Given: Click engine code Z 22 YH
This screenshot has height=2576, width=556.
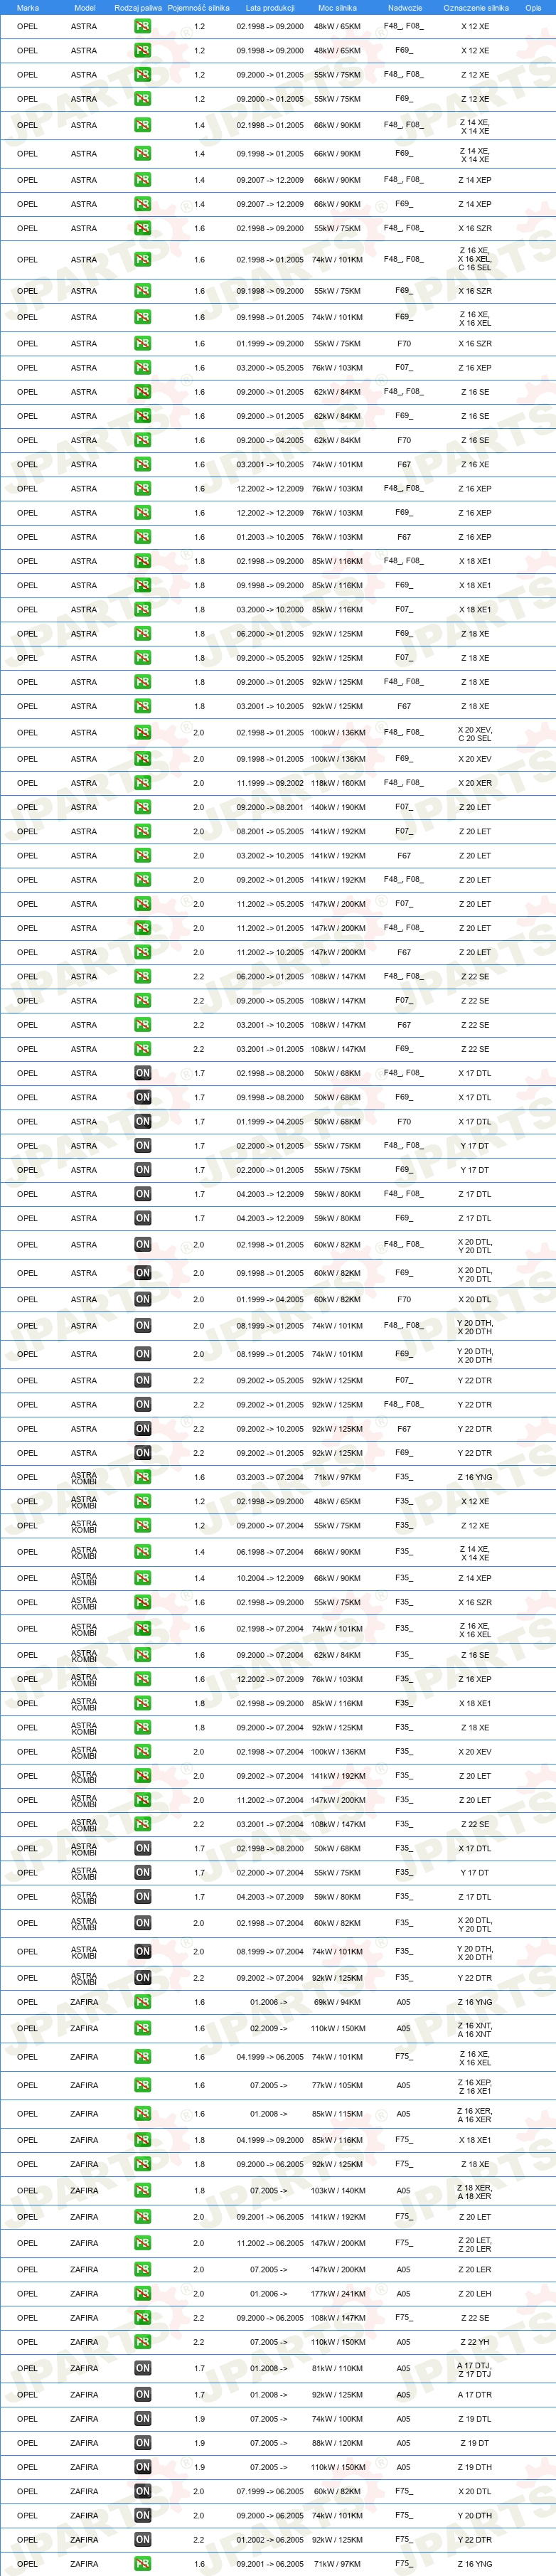Looking at the screenshot, I should tap(475, 2342).
